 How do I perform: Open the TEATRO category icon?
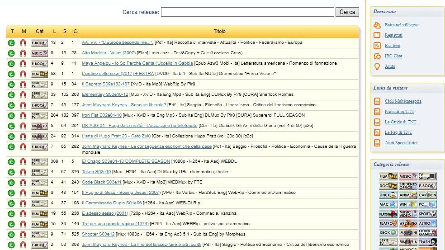[388, 223]
